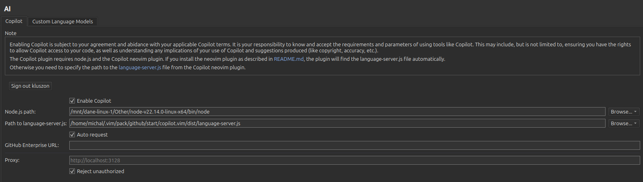Screen dimensions: 643x182
Task: Expand dropdown arrow on Node.js path Browse button
Action: [x=635, y=112]
